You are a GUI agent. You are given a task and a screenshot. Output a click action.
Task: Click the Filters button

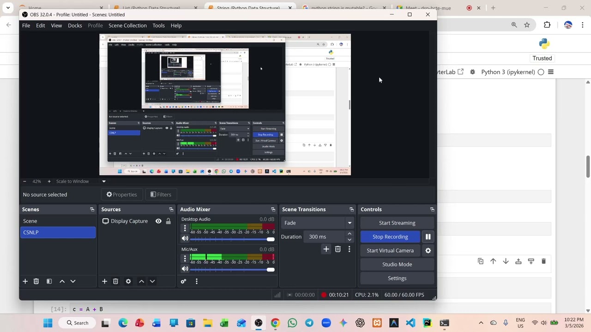coord(161,195)
